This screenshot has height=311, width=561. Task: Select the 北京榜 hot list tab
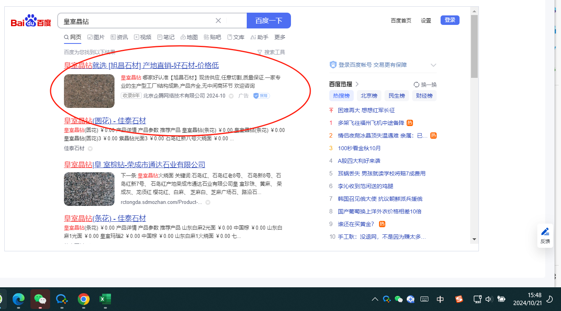[x=369, y=96]
